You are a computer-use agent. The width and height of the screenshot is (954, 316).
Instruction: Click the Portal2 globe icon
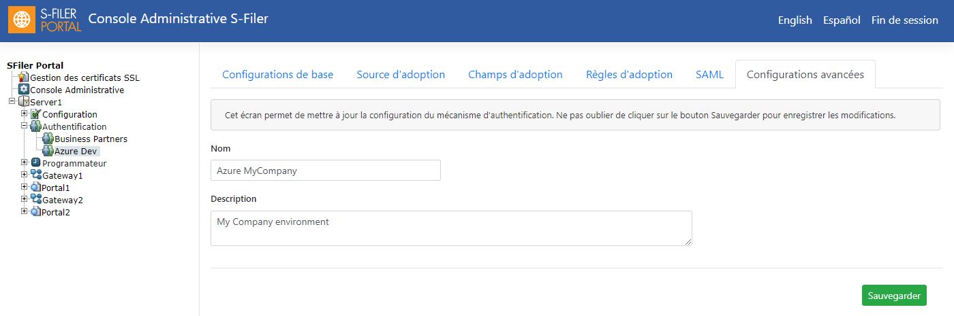36,212
